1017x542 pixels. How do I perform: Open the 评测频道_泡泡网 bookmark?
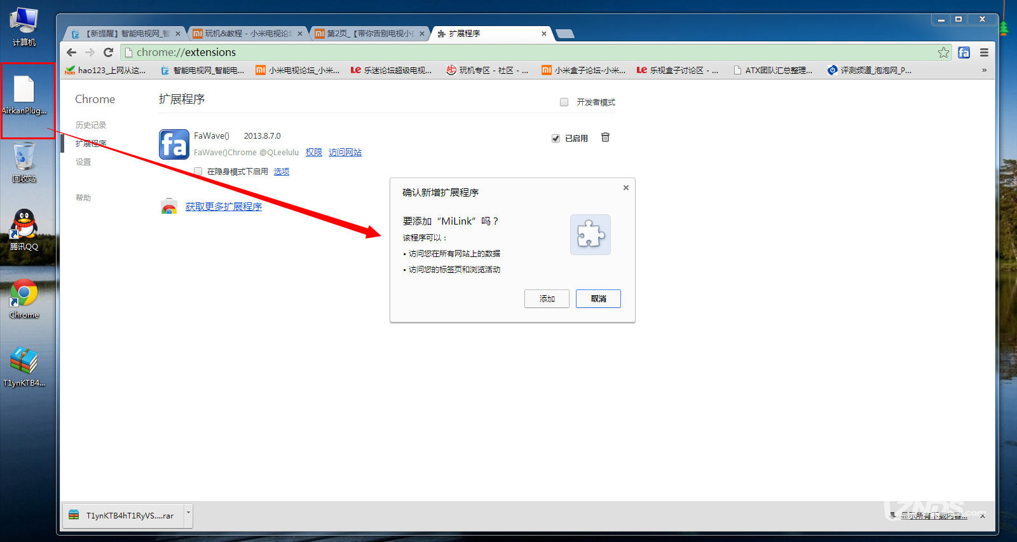870,70
